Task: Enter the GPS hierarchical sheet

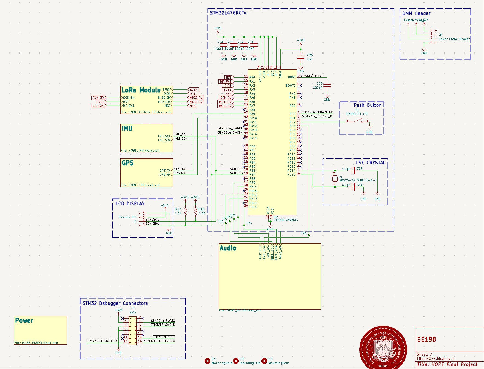Action: [x=147, y=172]
